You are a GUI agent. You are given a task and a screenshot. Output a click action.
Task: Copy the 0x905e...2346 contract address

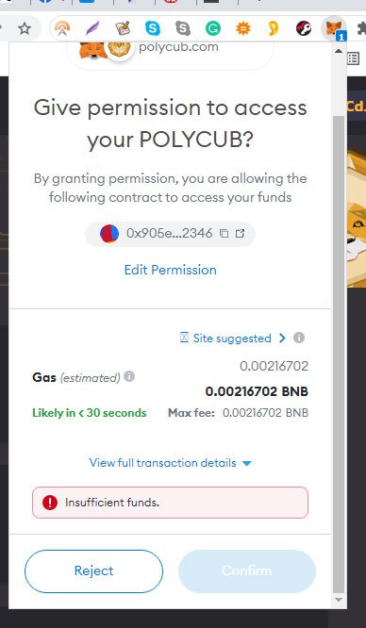[x=225, y=234]
